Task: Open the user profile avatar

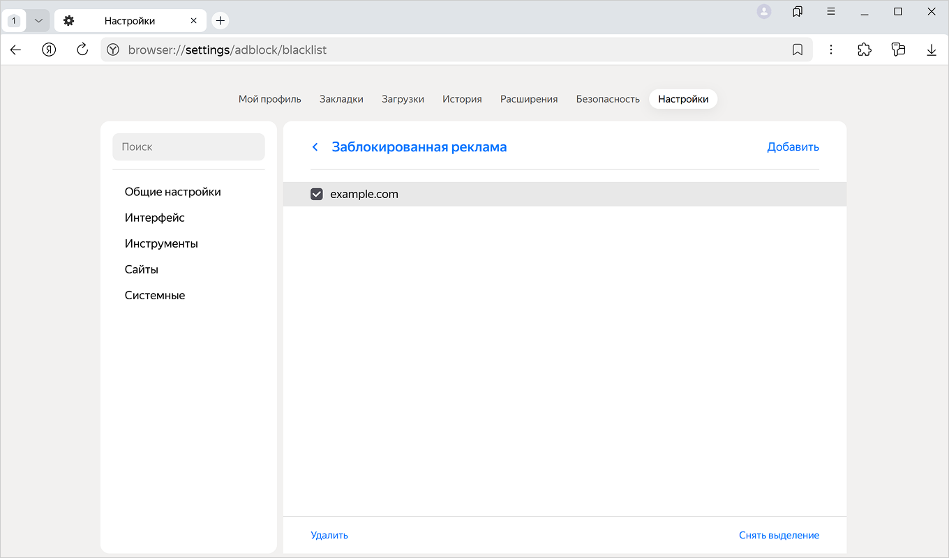Action: click(764, 11)
